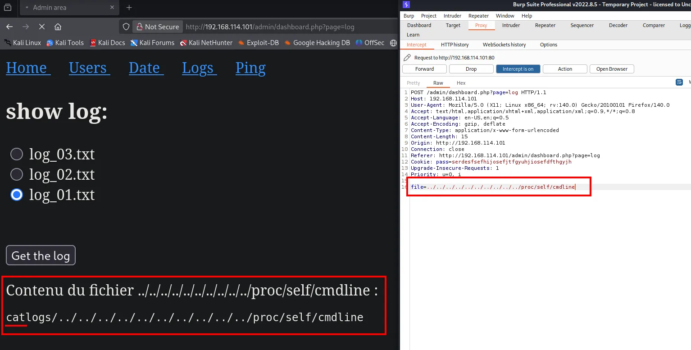The width and height of the screenshot is (691, 350).
Task: Open a new tab with the plus icon
Action: (x=129, y=8)
